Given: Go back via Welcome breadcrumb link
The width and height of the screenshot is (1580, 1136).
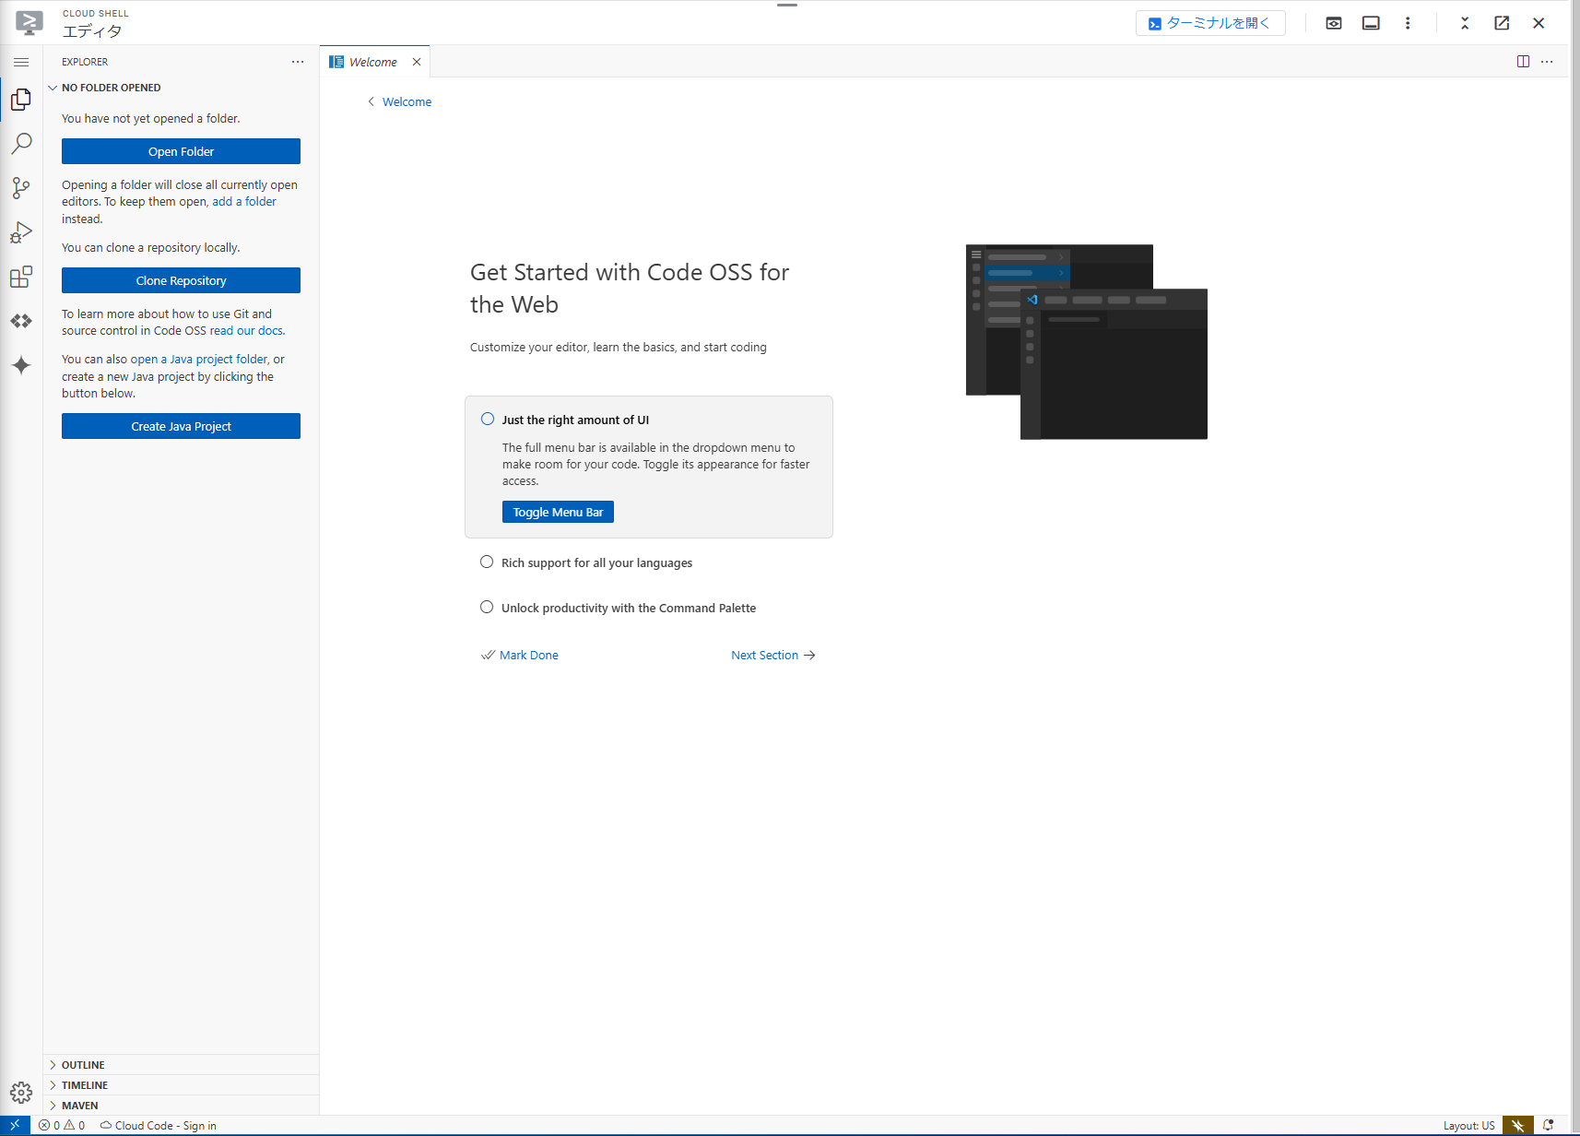Looking at the screenshot, I should [x=399, y=101].
